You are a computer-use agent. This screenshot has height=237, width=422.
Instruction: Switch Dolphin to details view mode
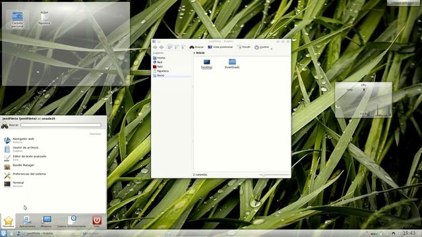point(183,47)
